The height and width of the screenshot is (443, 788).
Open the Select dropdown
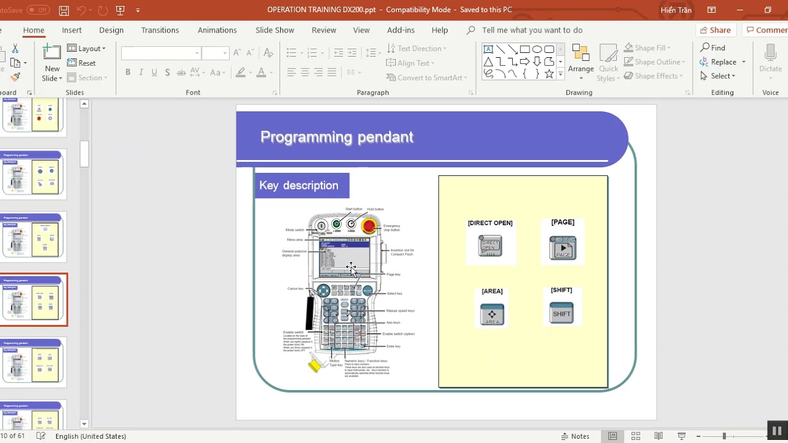[x=718, y=76]
